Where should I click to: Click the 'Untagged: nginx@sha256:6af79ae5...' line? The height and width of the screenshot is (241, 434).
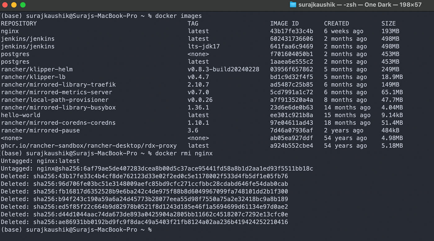pyautogui.click(x=157, y=169)
